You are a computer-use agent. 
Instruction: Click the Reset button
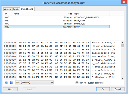pyautogui.click(x=29, y=89)
